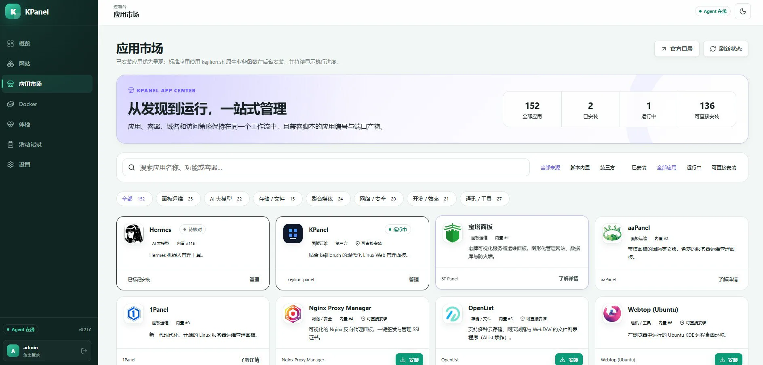
Task: Install Nginx Proxy Manager
Action: point(409,360)
